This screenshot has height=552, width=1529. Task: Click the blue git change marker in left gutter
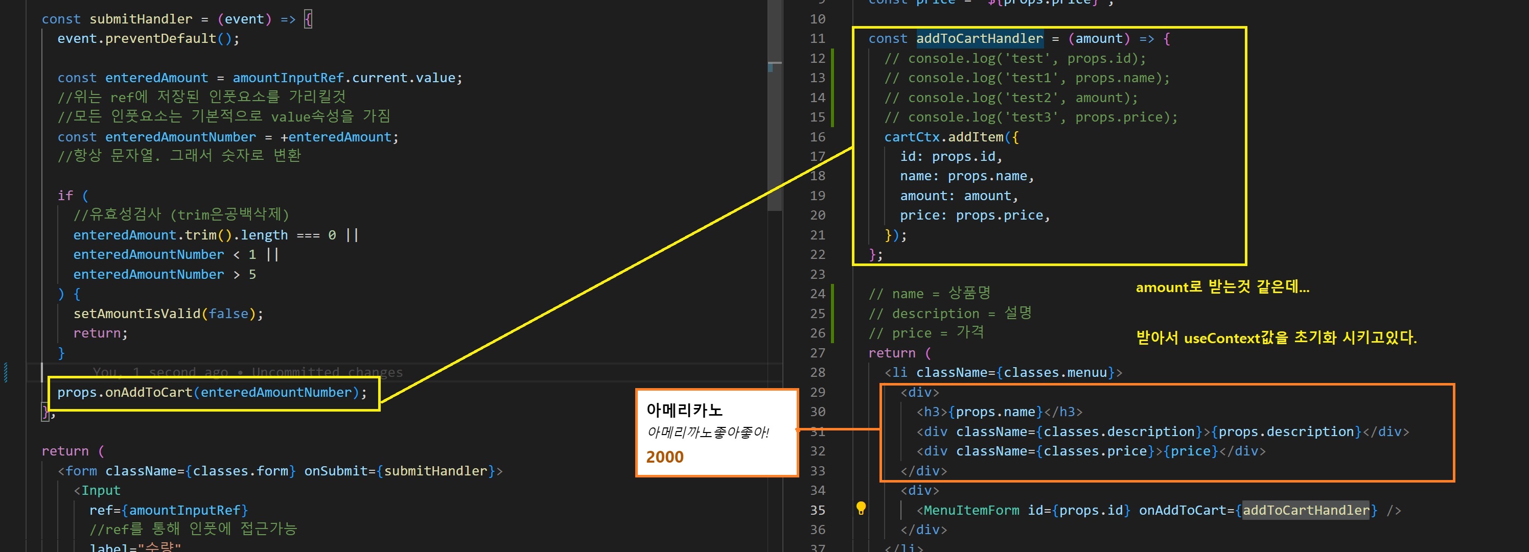tap(6, 372)
